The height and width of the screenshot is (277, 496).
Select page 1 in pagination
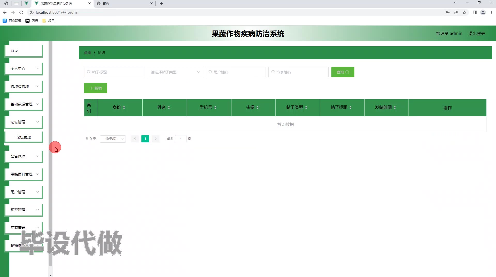pos(145,139)
